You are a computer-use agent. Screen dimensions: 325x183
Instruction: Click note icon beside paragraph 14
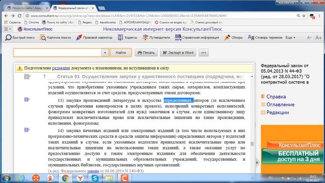point(27,130)
